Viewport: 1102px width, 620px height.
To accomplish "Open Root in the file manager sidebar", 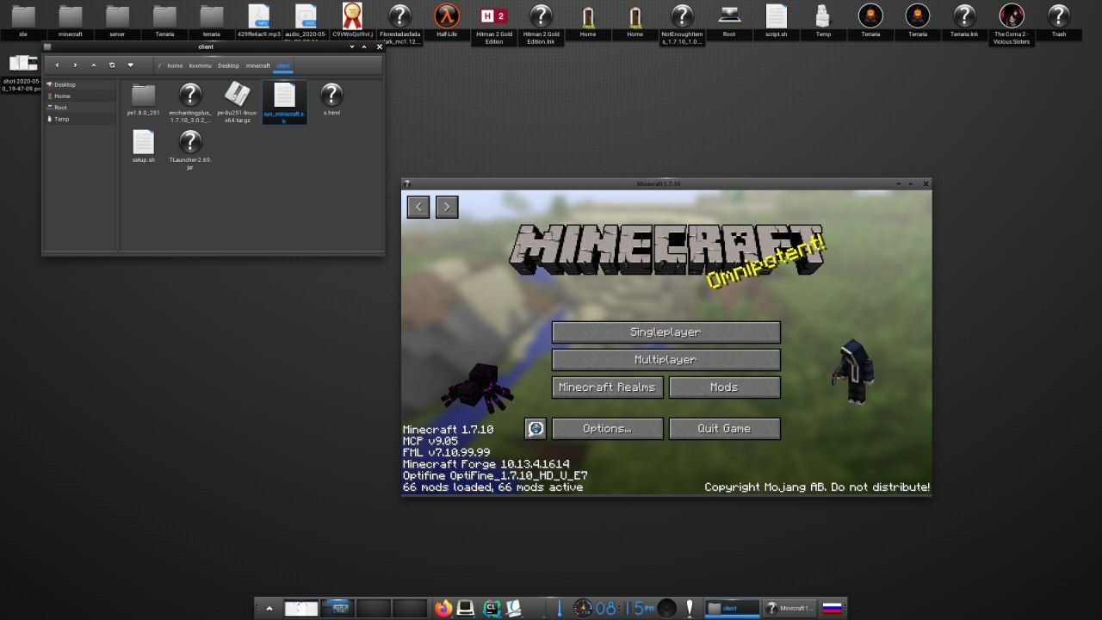I will 79,108.
